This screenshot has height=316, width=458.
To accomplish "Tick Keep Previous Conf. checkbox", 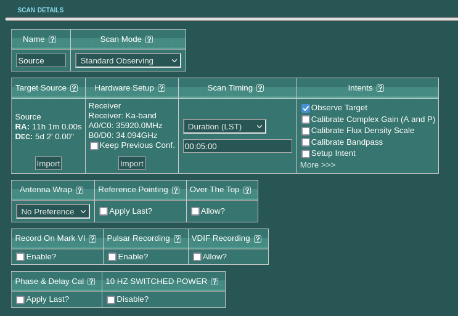I will (x=94, y=146).
